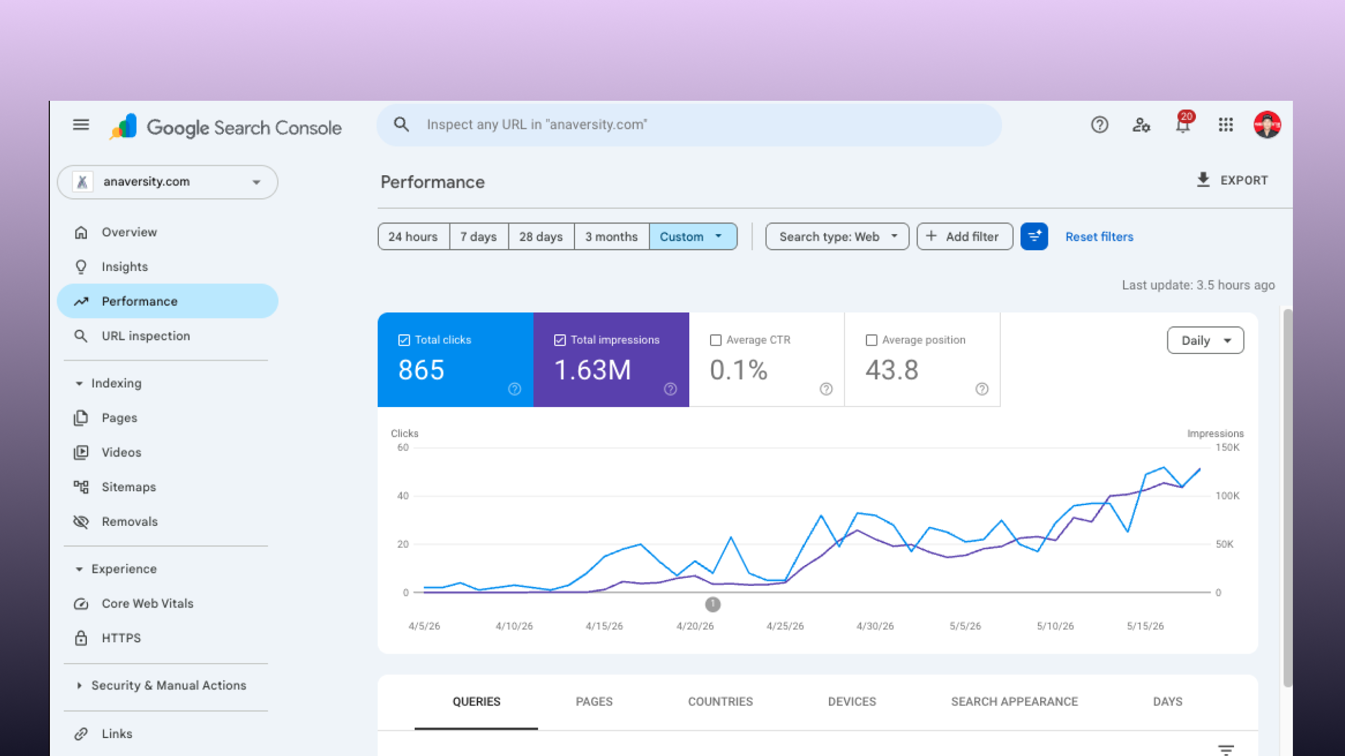
Task: Click the Add filter button
Action: [964, 236]
